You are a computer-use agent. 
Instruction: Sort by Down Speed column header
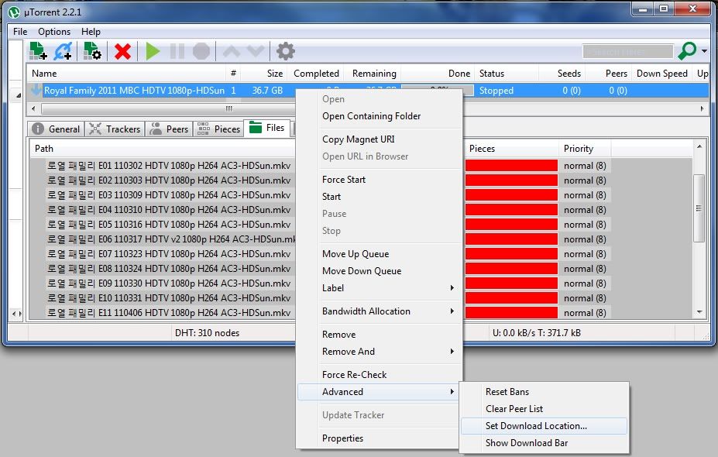[662, 74]
